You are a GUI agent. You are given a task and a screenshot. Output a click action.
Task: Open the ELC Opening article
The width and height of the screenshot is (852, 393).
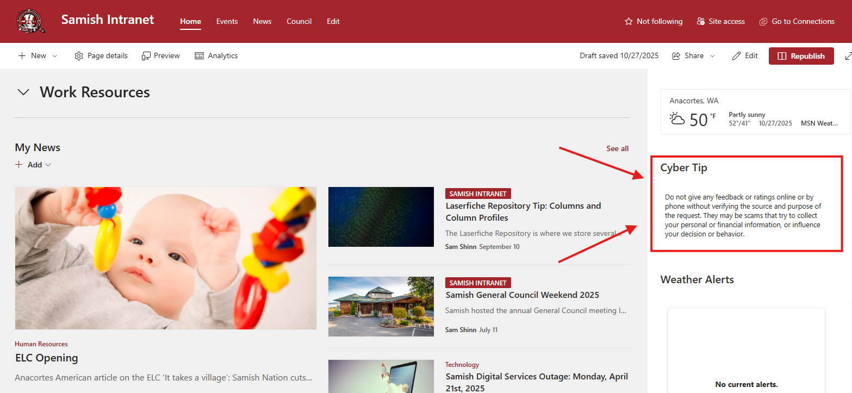pyautogui.click(x=46, y=358)
